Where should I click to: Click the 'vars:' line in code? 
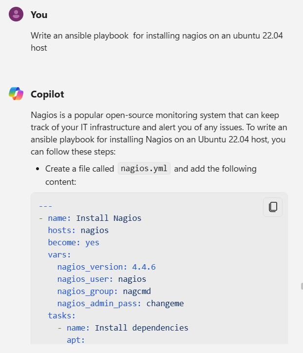(x=59, y=255)
